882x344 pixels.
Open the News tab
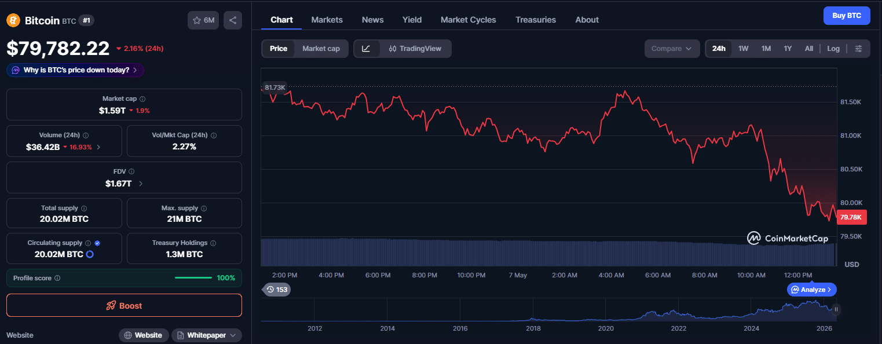pos(373,20)
